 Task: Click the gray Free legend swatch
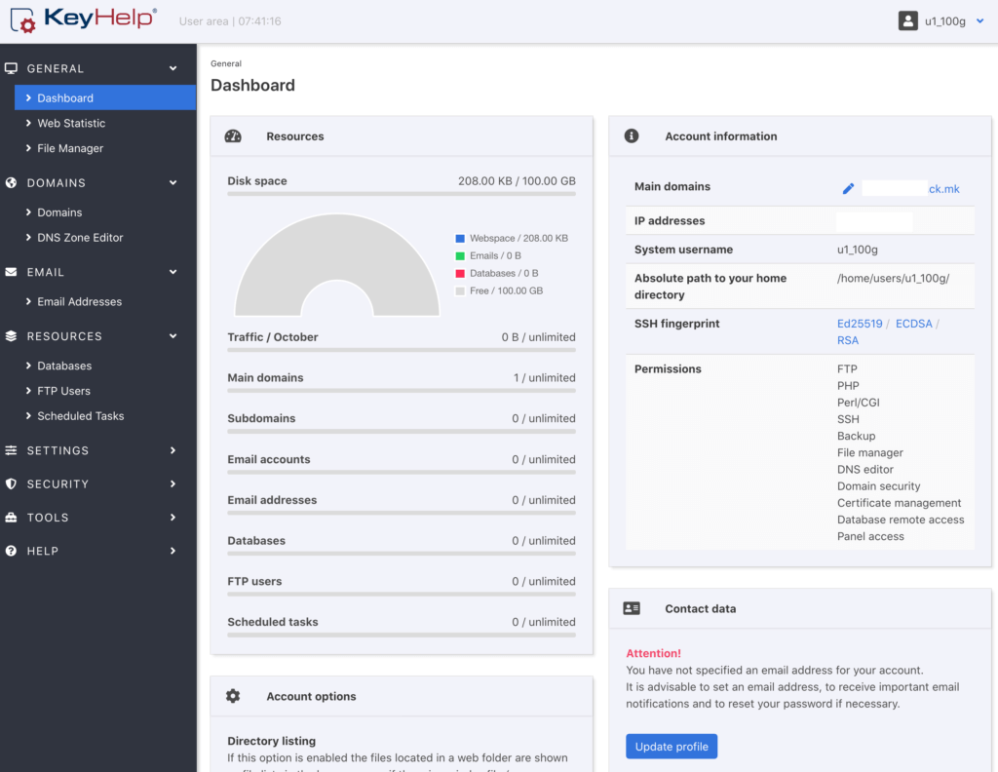[x=460, y=290]
